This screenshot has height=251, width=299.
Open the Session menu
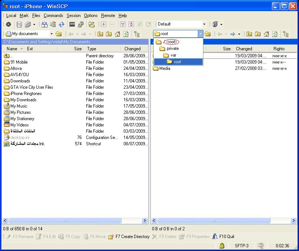click(73, 16)
